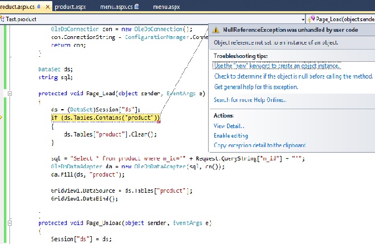Collapse the Page_Unload method outline
The height and width of the screenshot is (244, 375).
click(x=9, y=223)
